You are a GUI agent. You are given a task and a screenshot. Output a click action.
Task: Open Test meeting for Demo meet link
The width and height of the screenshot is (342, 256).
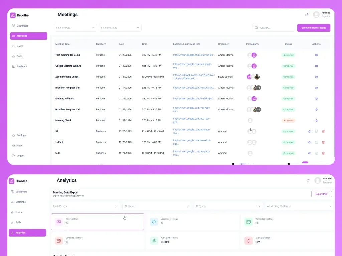click(194, 55)
